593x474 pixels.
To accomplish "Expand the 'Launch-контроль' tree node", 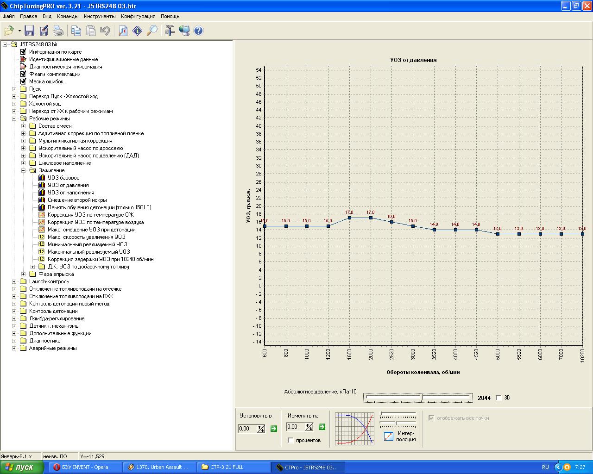I will [x=14, y=281].
